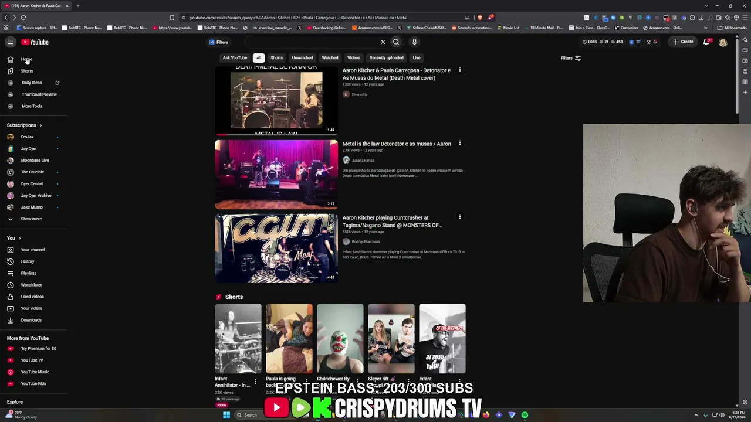Screen dimensions: 751x422
Task: Open the account avatar menu
Action: click(723, 42)
